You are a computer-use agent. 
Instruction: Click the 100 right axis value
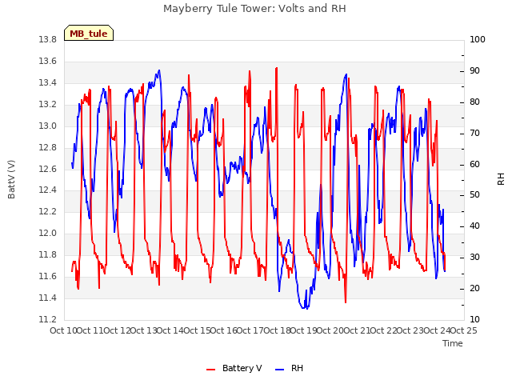point(478,40)
